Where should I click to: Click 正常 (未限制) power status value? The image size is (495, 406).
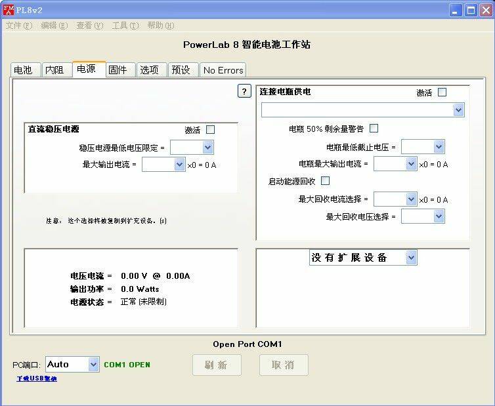[144, 302]
